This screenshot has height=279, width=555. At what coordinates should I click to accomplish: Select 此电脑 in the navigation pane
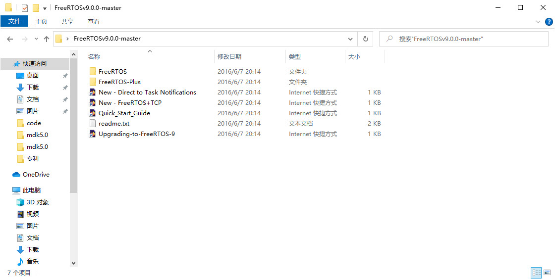[32, 190]
